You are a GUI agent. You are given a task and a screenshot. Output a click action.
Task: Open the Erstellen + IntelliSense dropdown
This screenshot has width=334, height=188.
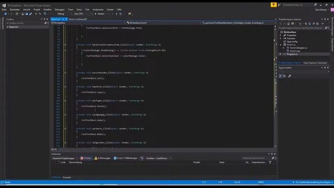(x=159, y=158)
